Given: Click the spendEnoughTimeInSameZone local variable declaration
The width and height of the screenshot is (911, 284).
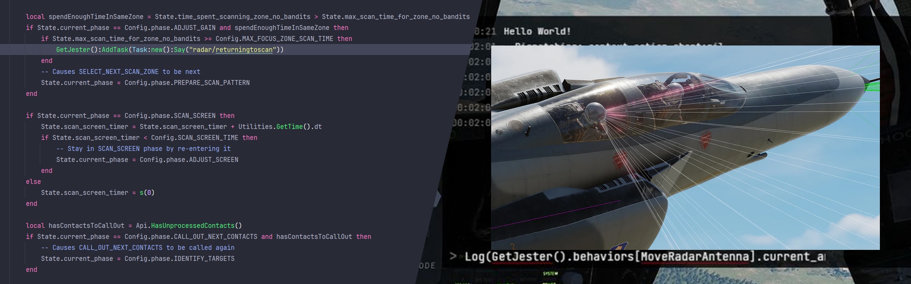Looking at the screenshot, I should pos(96,17).
